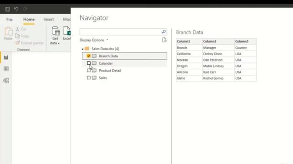Click the Sales Data.xlsx [4] label

click(105, 49)
